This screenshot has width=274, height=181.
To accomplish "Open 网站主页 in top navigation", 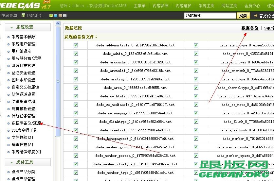I will pos(229,6).
